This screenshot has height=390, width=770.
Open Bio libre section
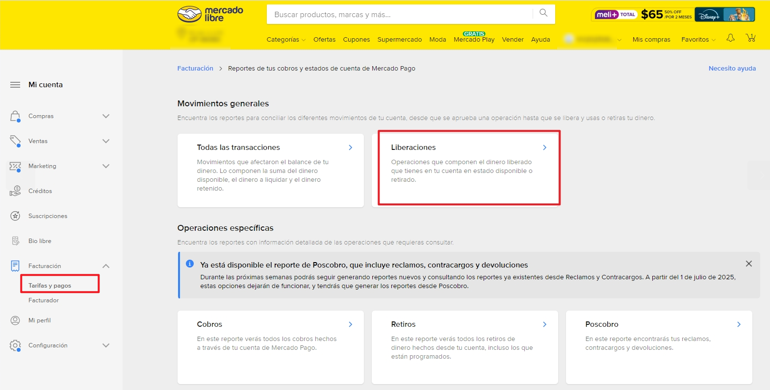coord(40,241)
